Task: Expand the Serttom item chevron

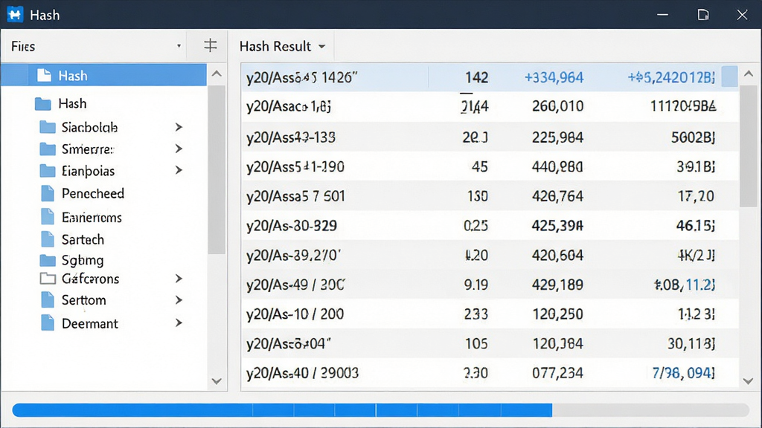Action: pyautogui.click(x=179, y=300)
